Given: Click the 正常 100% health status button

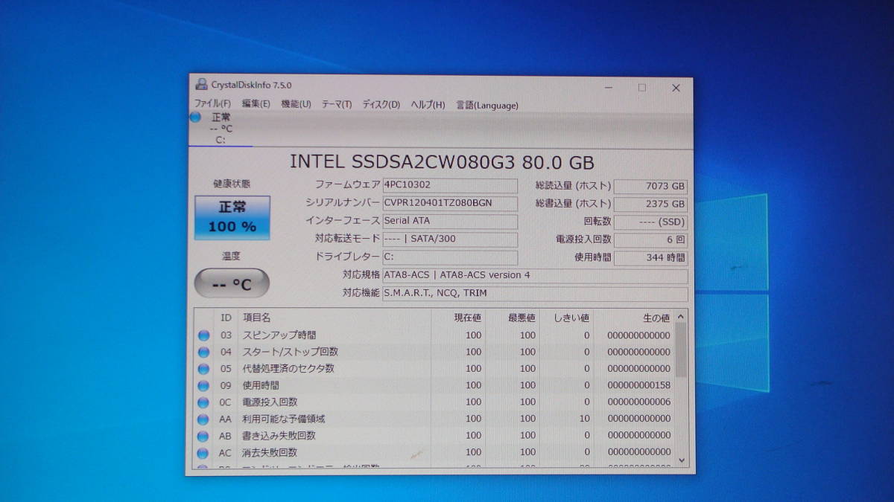Looking at the screenshot, I should point(232,217).
